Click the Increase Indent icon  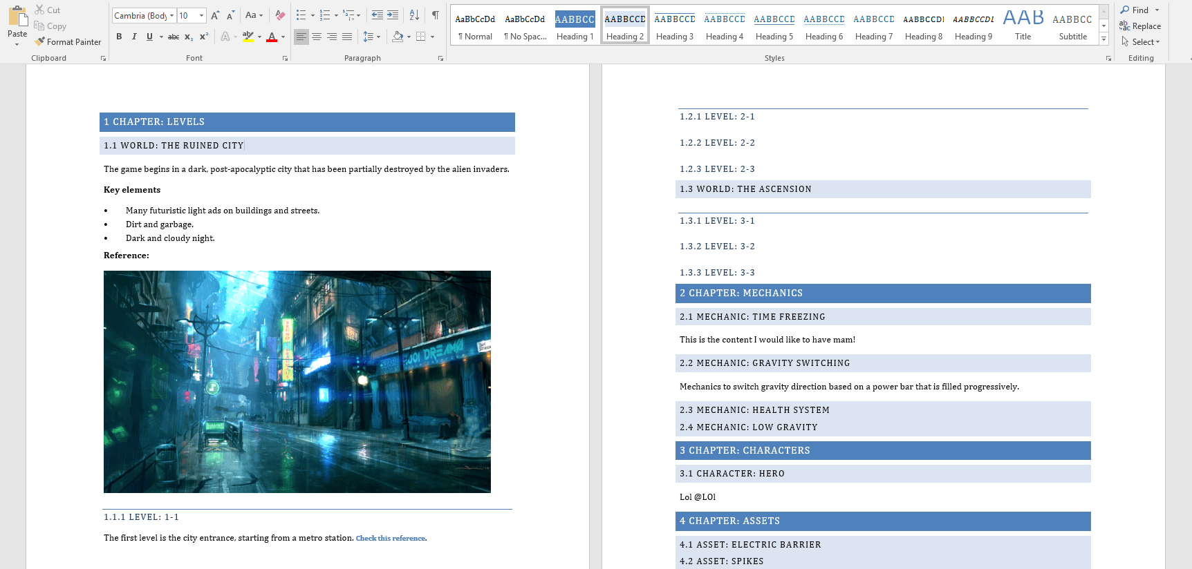coord(393,15)
